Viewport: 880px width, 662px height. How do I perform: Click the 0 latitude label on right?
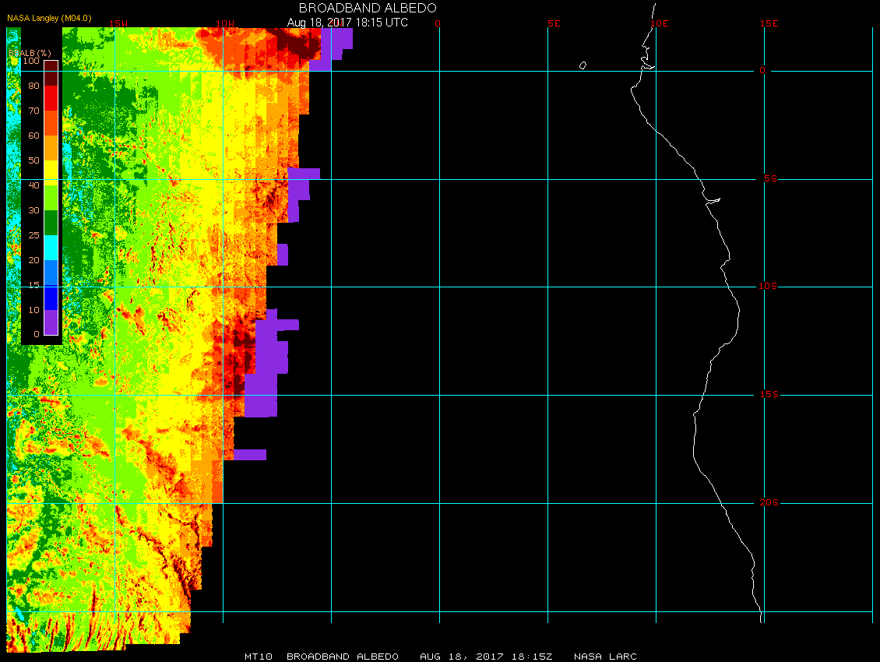762,71
